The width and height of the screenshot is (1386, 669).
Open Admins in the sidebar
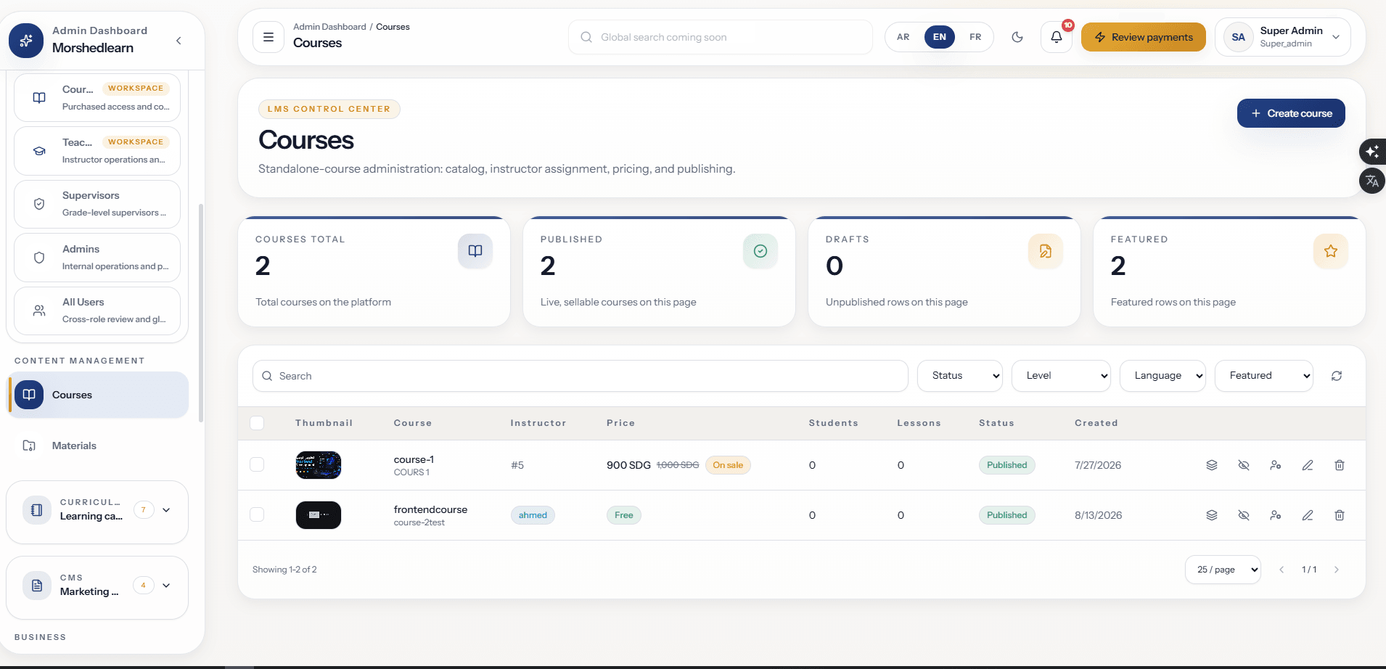[x=97, y=258]
